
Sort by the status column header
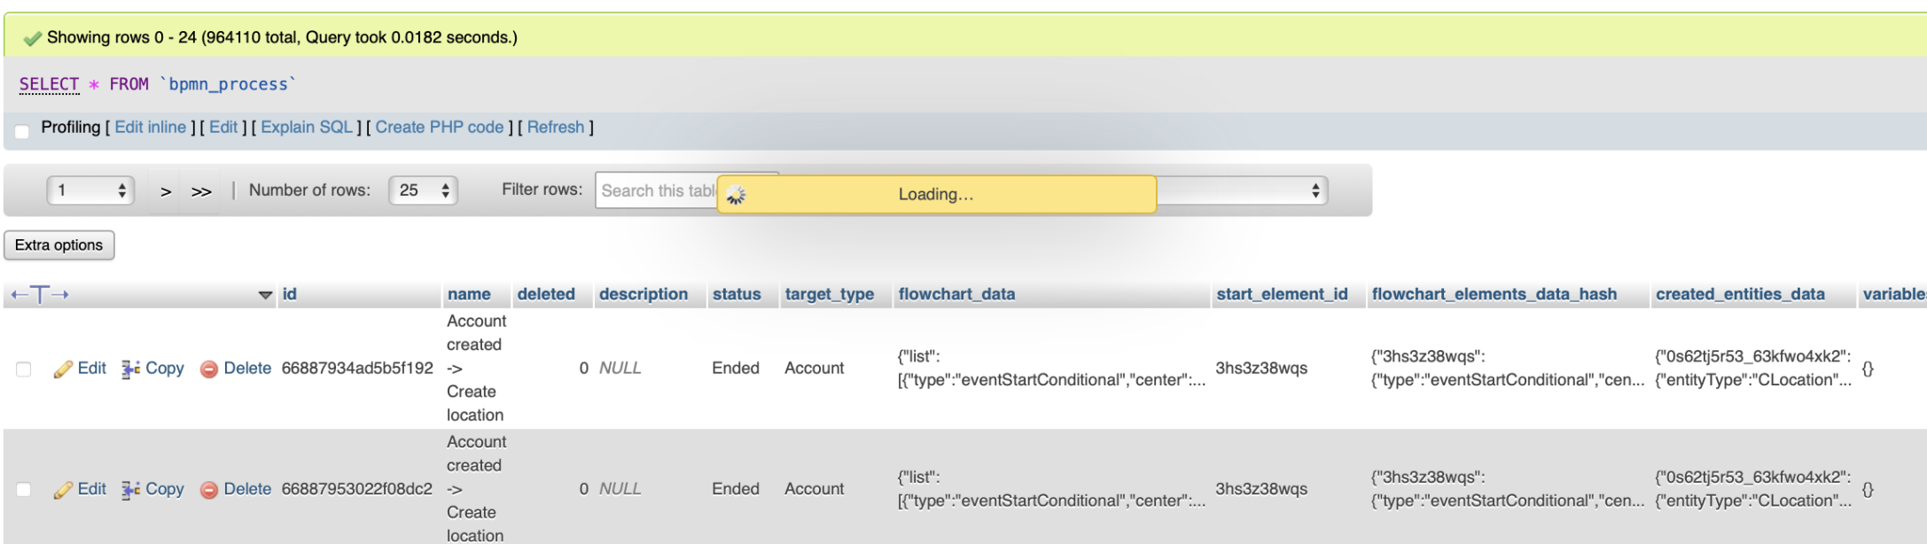coord(736,294)
